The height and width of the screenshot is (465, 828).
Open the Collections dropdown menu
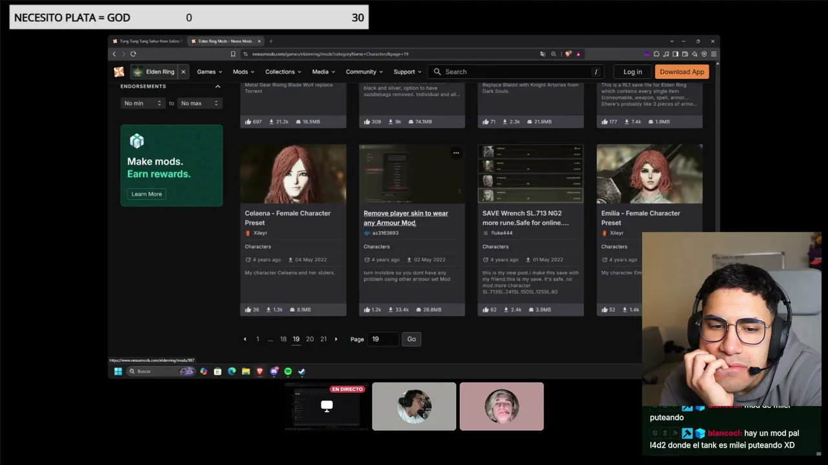coord(283,72)
